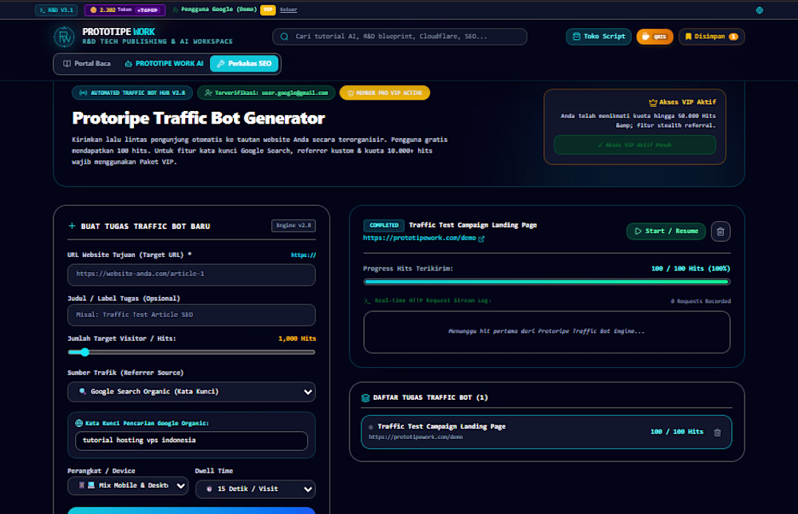Click the plus icon beside Buat Tugas Traffic Bot Baru
Image resolution: width=798 pixels, height=514 pixels.
click(72, 226)
